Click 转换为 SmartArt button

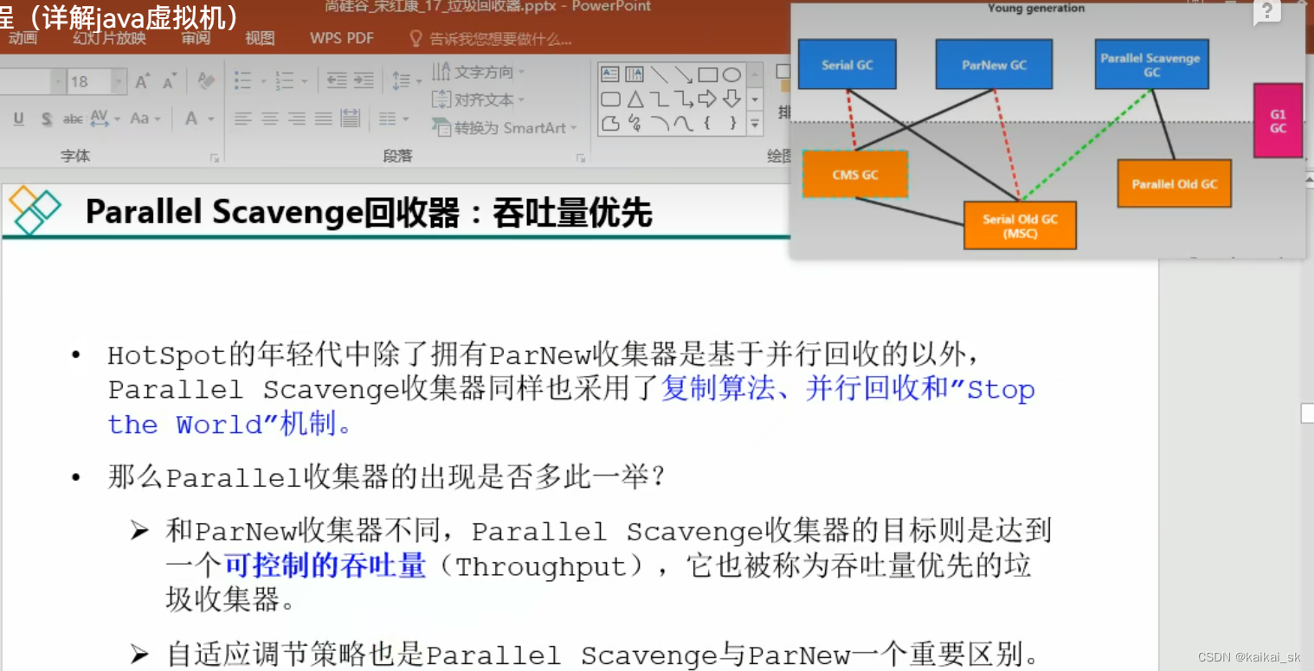point(504,127)
